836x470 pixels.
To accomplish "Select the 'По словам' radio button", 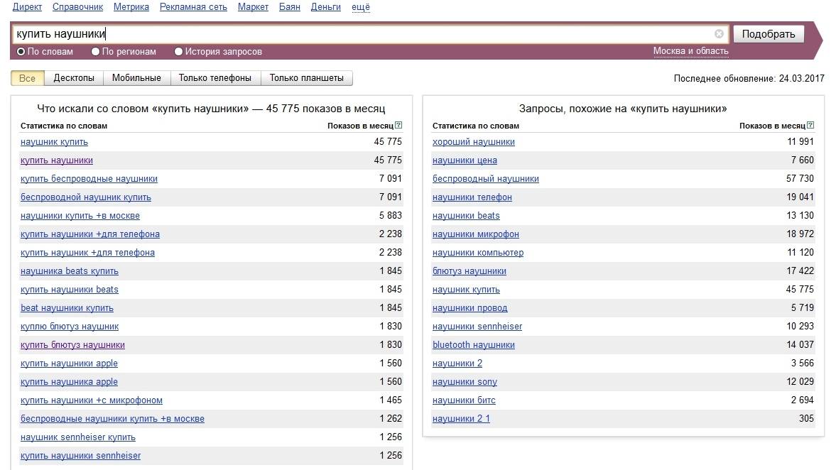I will click(21, 52).
